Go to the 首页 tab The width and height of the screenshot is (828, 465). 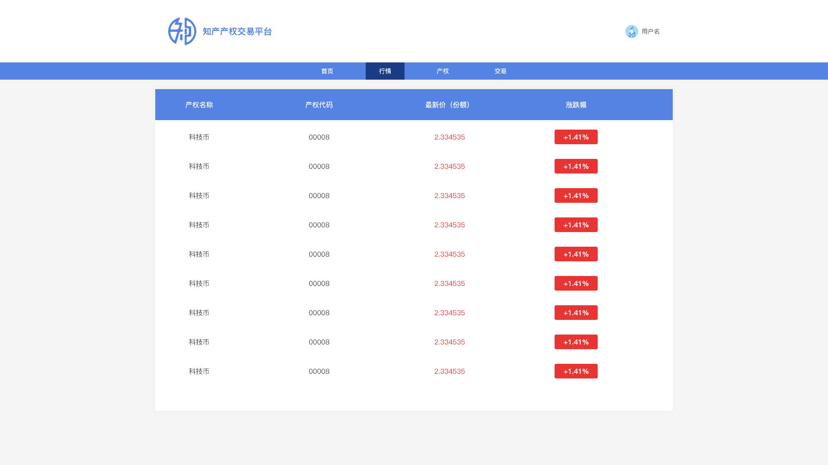coord(327,71)
